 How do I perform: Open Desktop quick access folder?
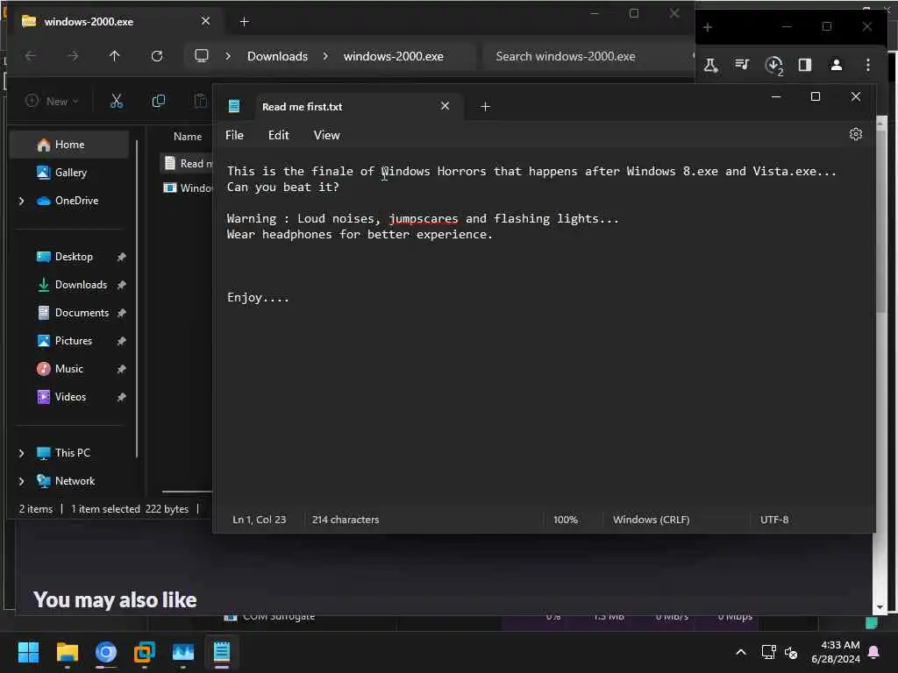click(74, 257)
